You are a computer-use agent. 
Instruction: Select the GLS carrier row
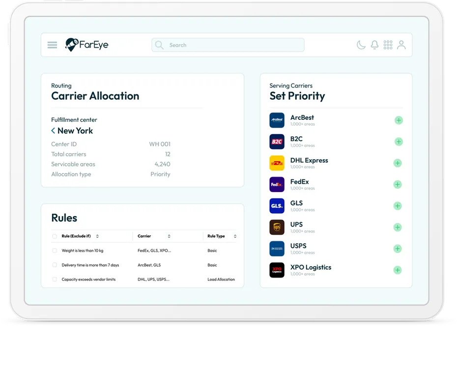[x=334, y=206]
